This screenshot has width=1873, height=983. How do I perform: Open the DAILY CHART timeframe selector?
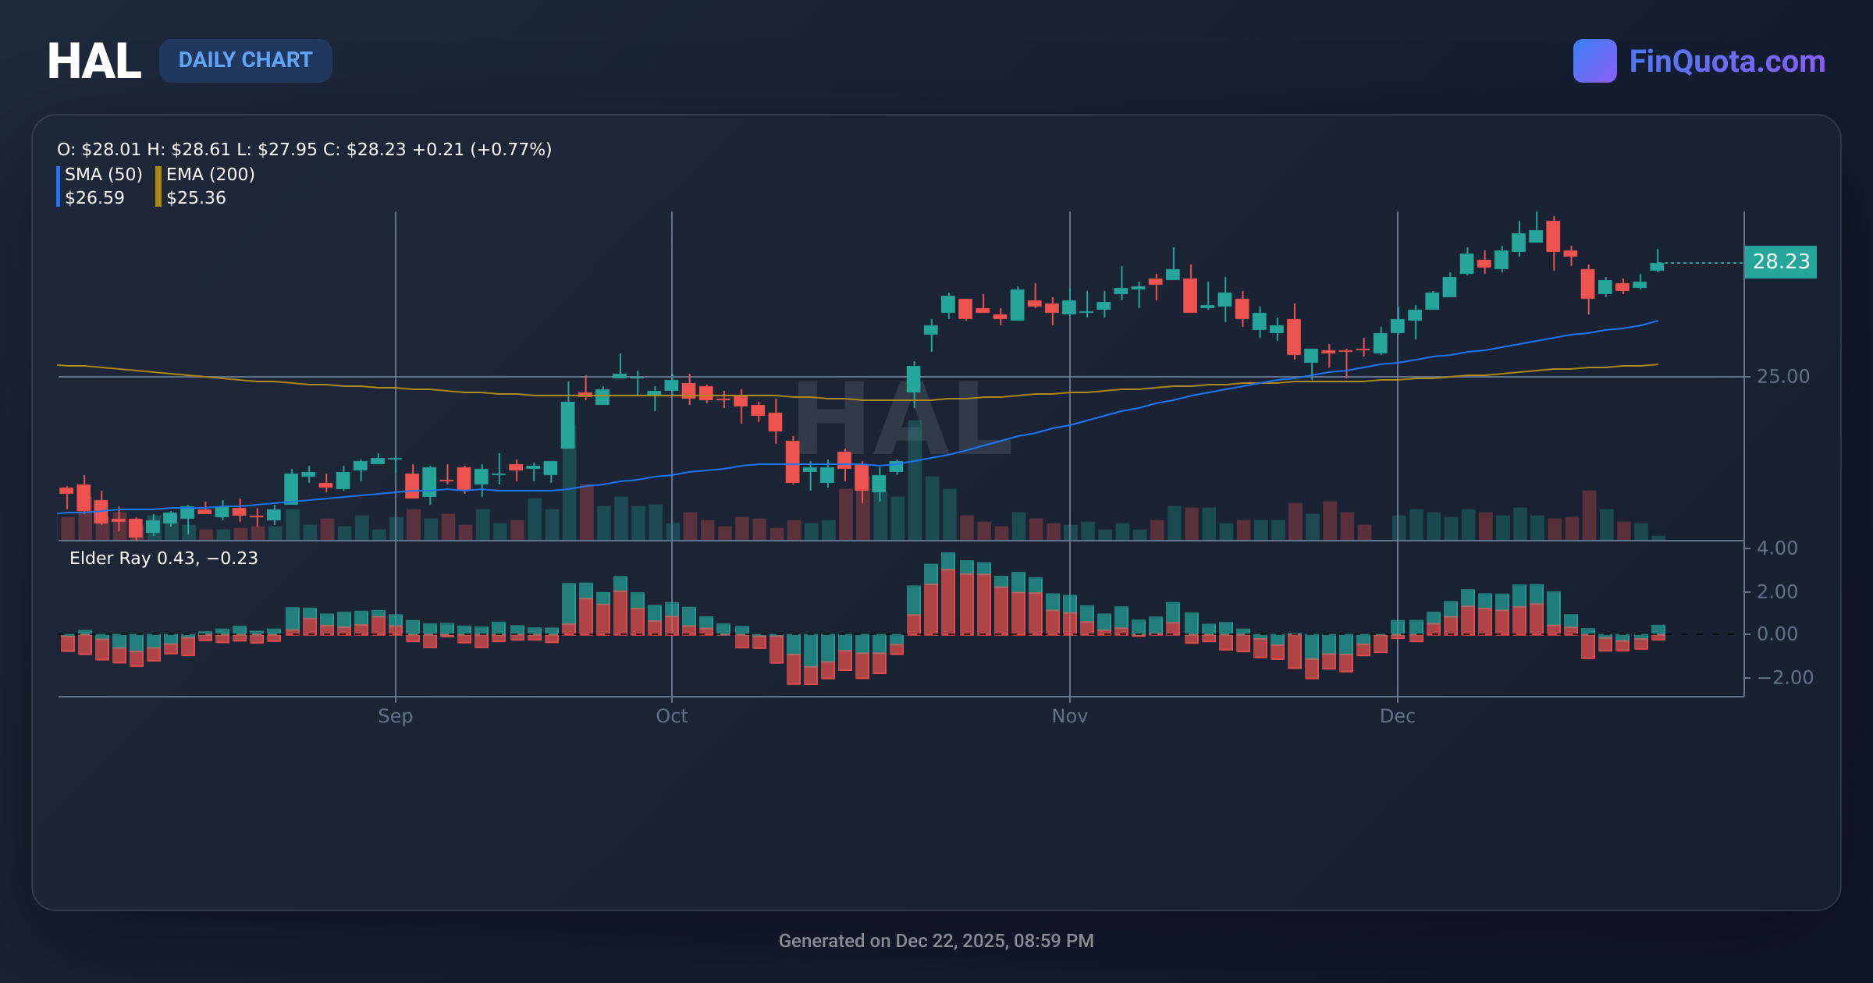click(245, 60)
